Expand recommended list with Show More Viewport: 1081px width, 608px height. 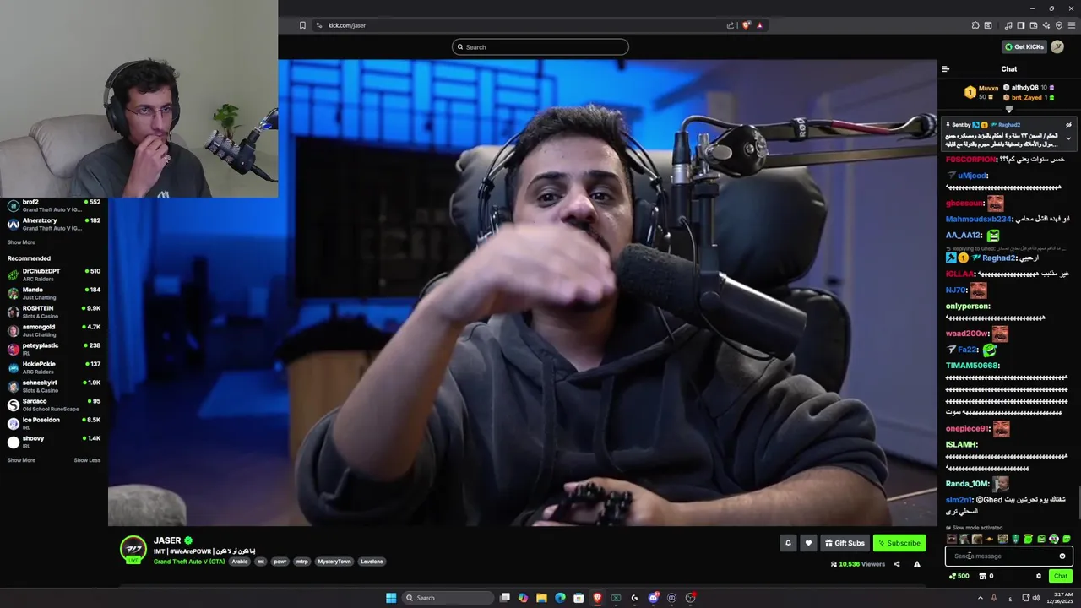click(x=21, y=460)
